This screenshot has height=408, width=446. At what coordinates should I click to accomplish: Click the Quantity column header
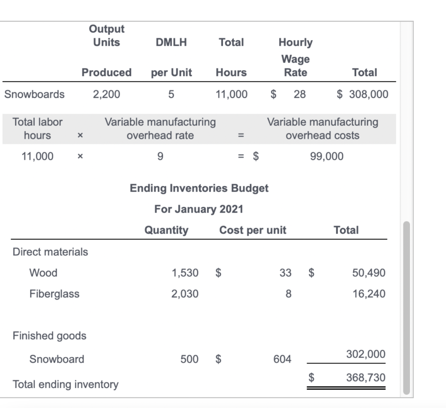coord(167,230)
